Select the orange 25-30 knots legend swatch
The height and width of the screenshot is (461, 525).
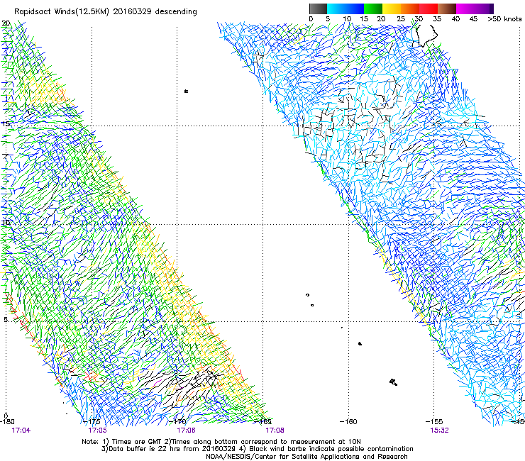click(410, 9)
